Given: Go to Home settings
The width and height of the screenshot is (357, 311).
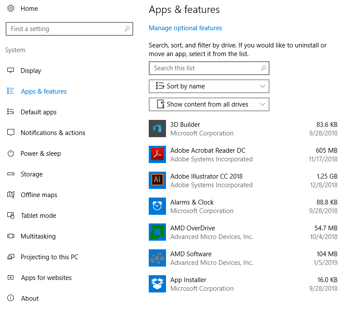Looking at the screenshot, I should click(29, 9).
